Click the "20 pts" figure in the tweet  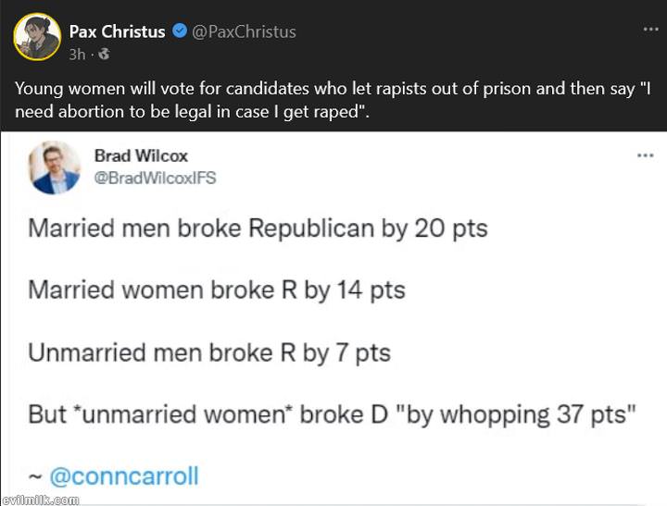coord(450,228)
